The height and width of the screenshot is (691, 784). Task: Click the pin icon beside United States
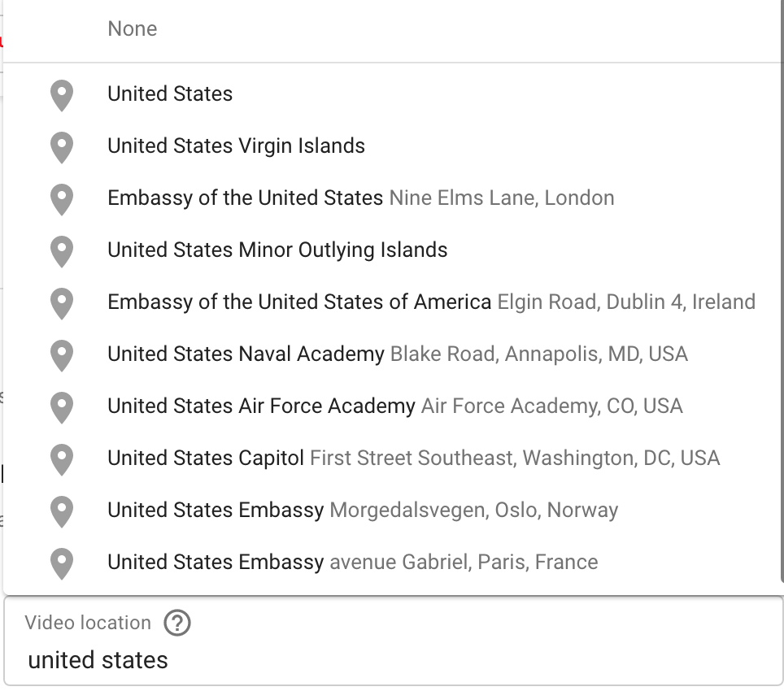62,95
